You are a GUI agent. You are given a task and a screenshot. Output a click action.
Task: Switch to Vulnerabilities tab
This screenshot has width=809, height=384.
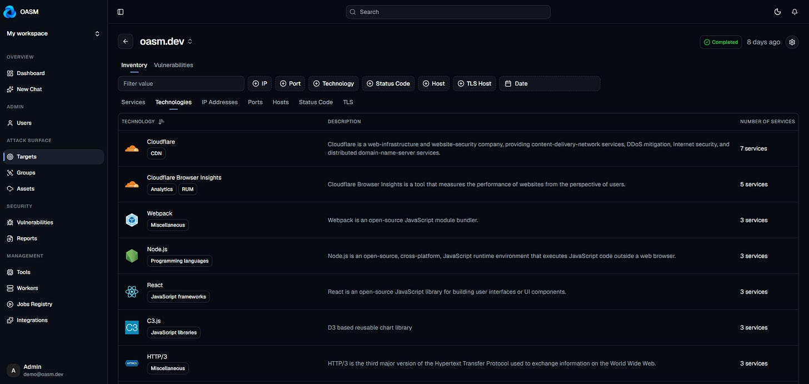(x=173, y=65)
